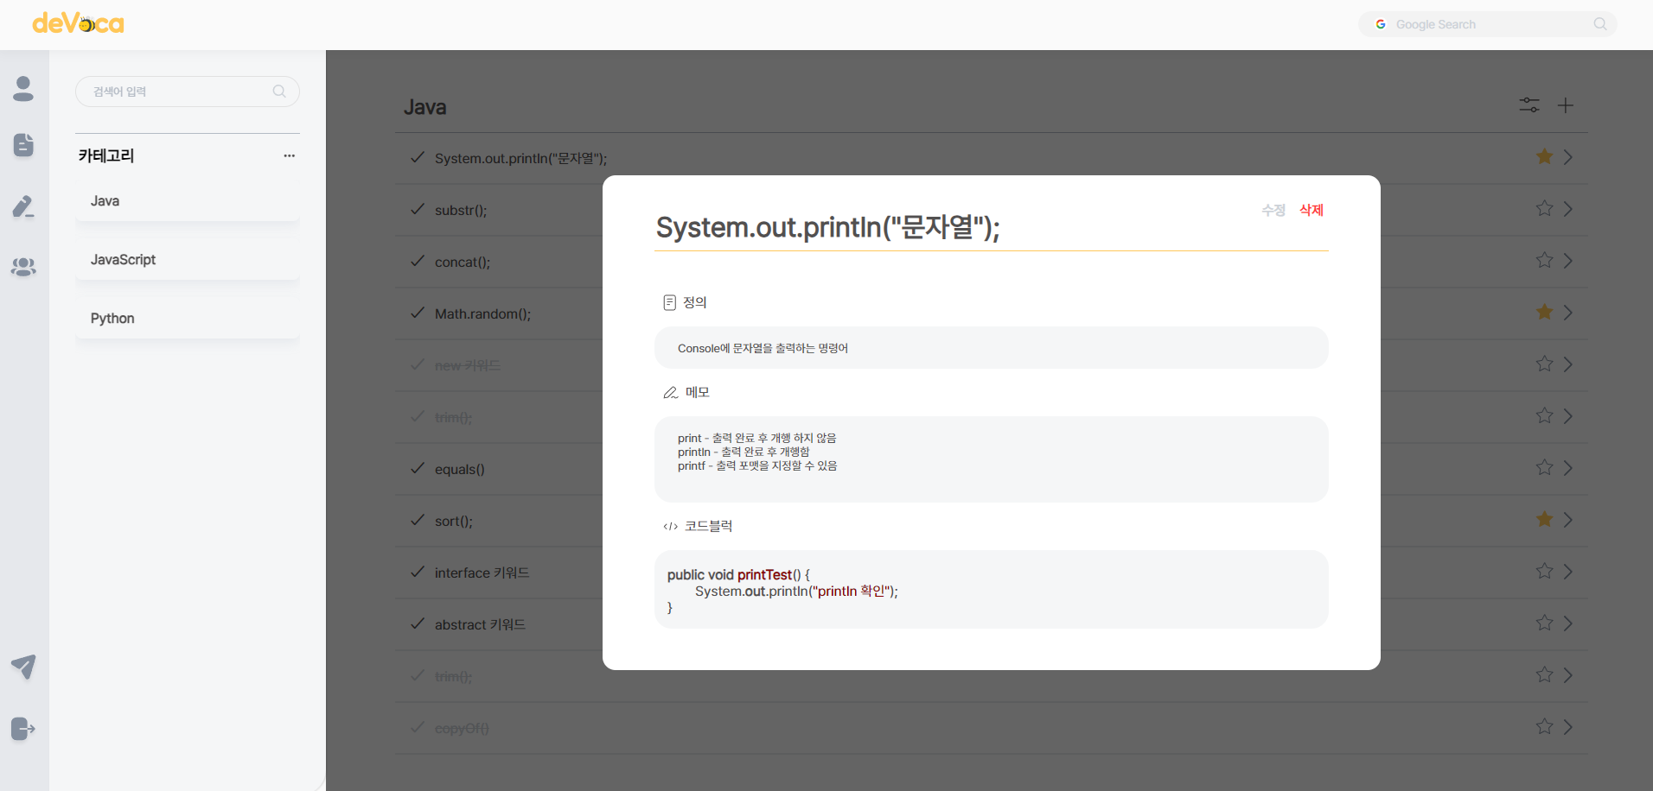This screenshot has height=791, width=1653.
Task: Switch to the JavaScript category
Action: (123, 259)
